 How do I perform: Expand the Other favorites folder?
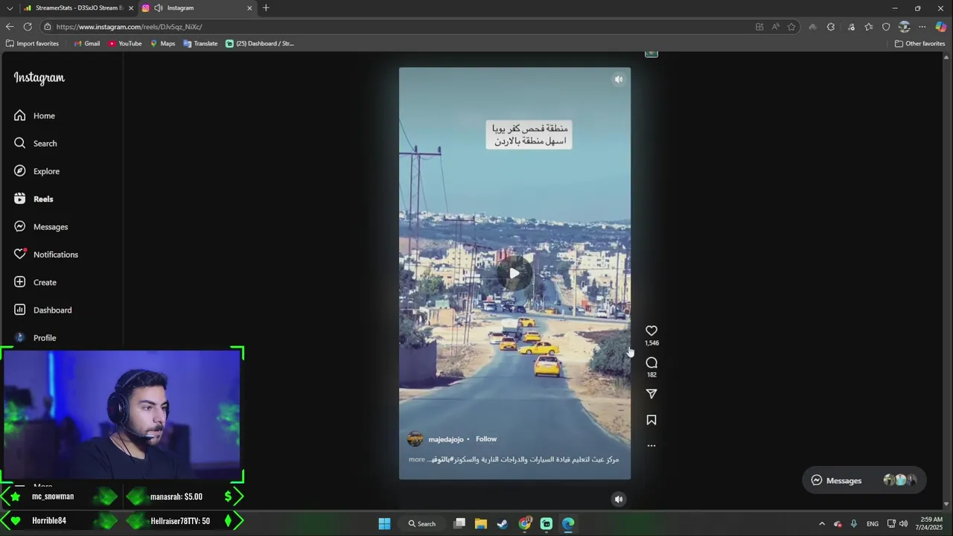pos(919,44)
